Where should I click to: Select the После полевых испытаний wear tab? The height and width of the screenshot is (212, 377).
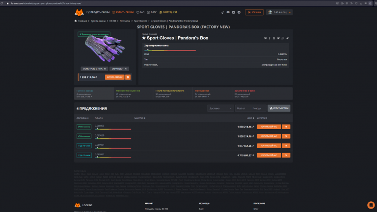[x=173, y=94]
